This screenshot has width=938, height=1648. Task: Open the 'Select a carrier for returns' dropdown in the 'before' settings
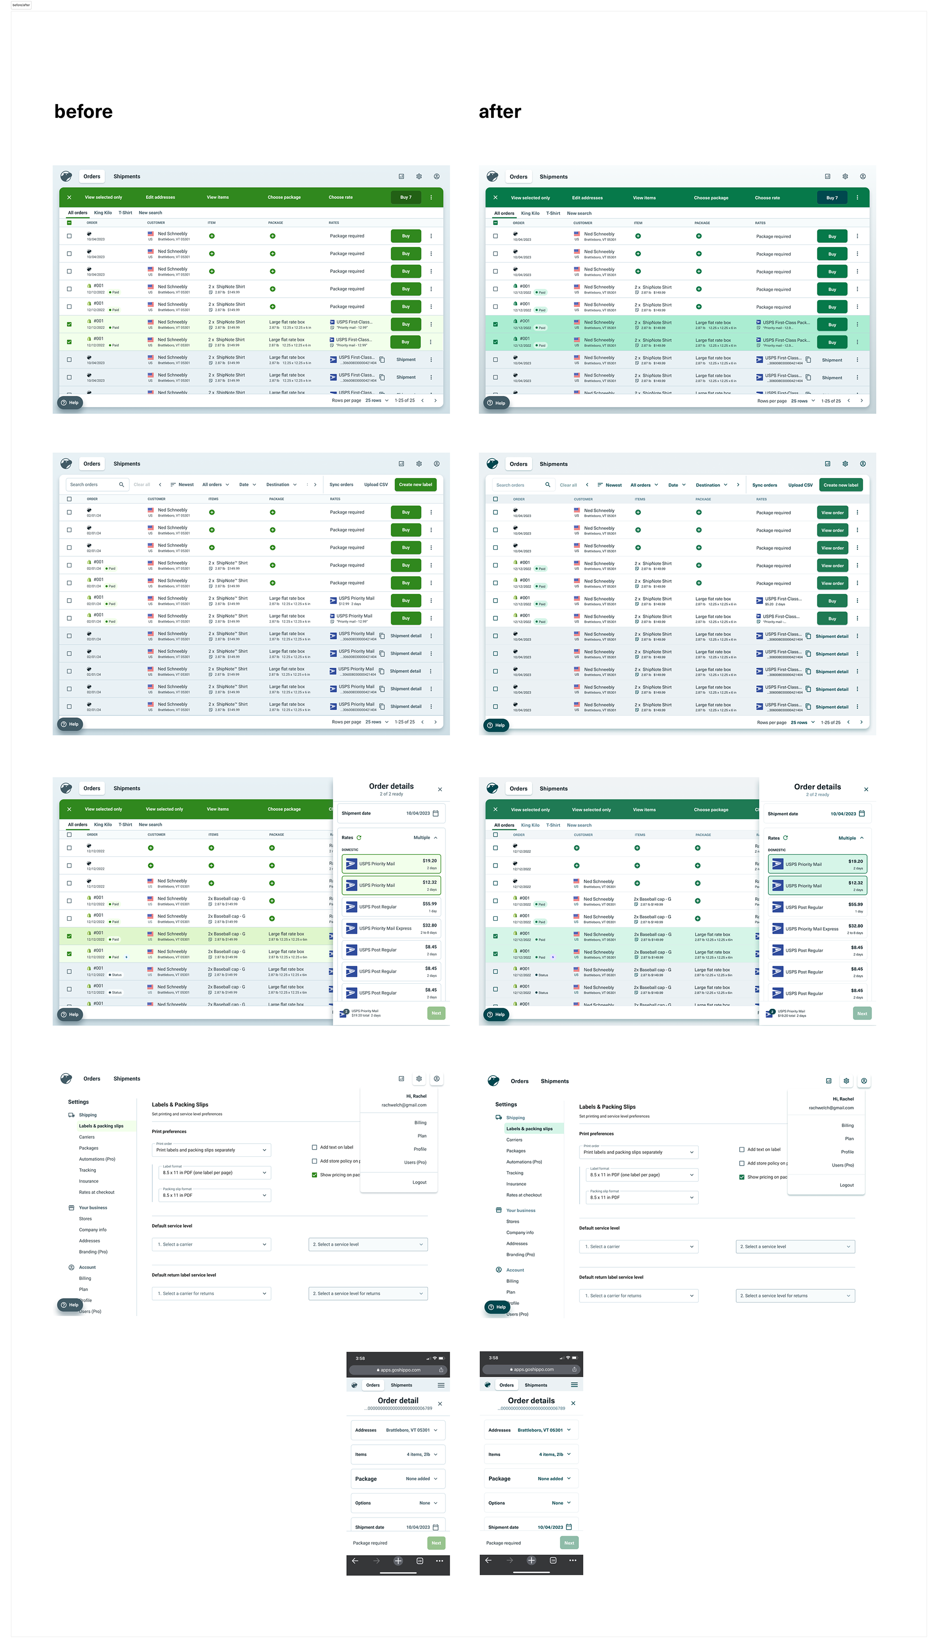[x=212, y=1294]
